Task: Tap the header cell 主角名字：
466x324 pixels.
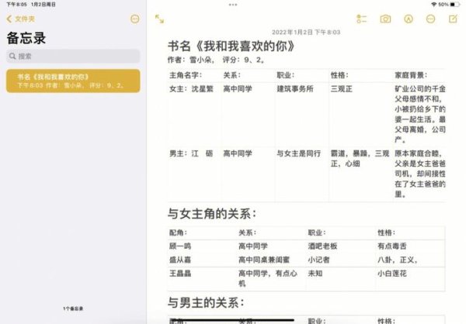Action: [x=186, y=75]
